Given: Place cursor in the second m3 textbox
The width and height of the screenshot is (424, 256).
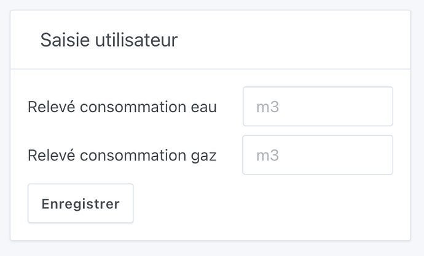Looking at the screenshot, I should tap(318, 155).
